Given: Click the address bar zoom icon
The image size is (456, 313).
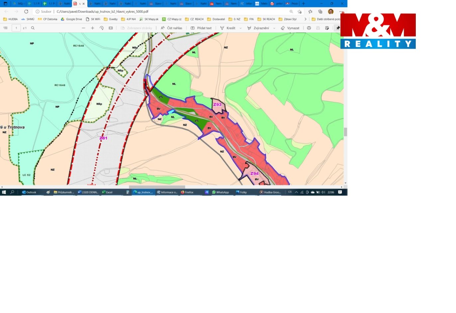Looking at the screenshot, I should click(x=291, y=11).
